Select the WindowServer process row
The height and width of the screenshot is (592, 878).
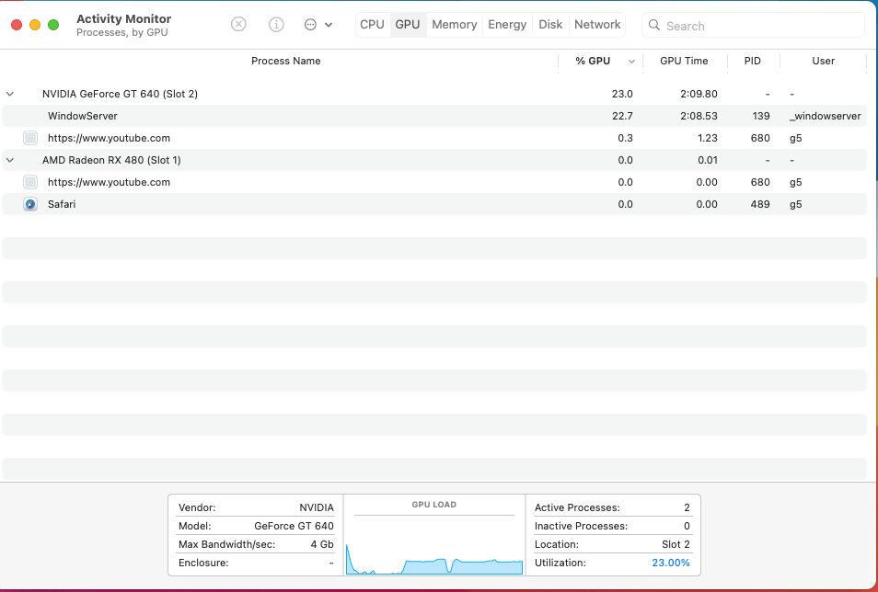tap(434, 116)
